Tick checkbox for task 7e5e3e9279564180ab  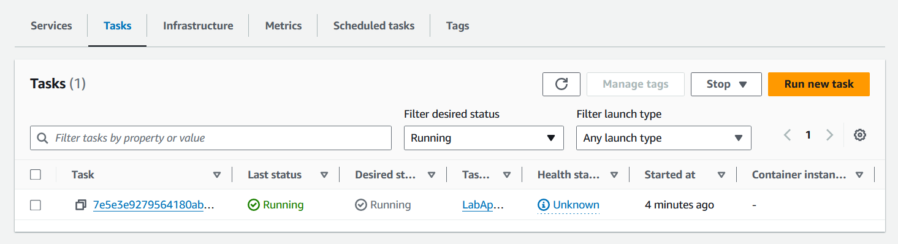pyautogui.click(x=36, y=205)
